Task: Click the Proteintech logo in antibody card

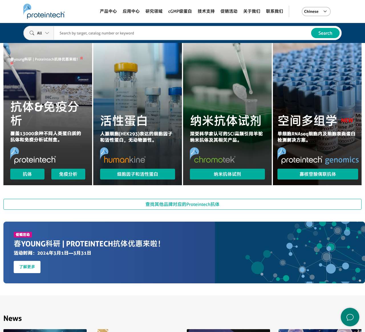Action: (33, 156)
